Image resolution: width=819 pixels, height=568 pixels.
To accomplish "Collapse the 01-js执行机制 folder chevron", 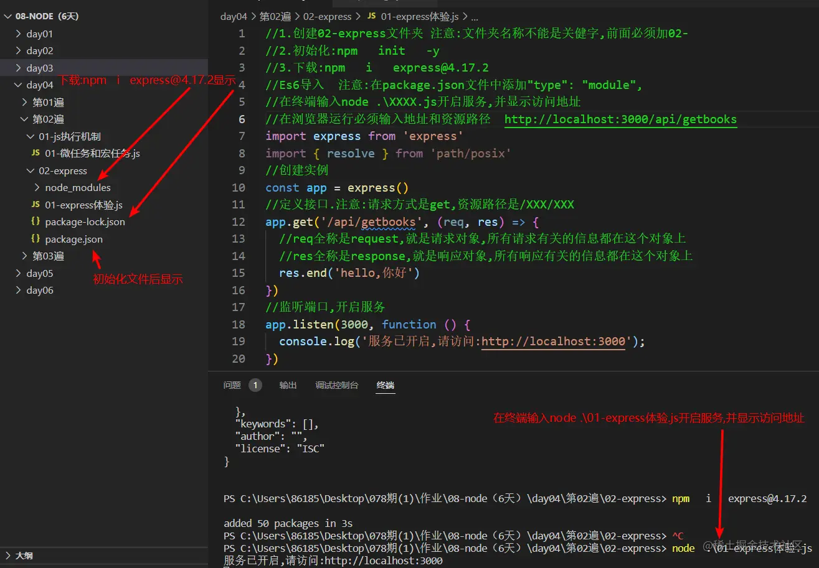I will coord(31,136).
